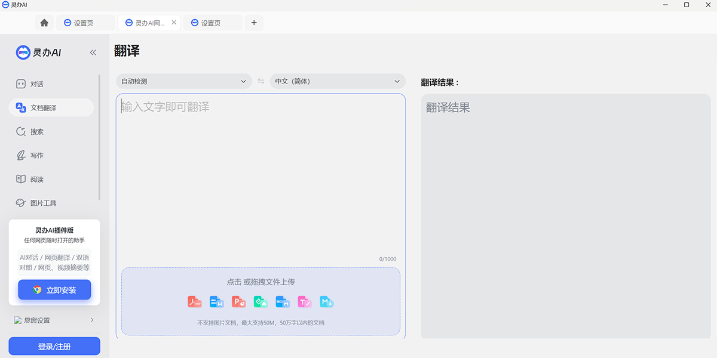Collapse the sidebar with double-chevron icon
717x358 pixels.
pyautogui.click(x=93, y=53)
